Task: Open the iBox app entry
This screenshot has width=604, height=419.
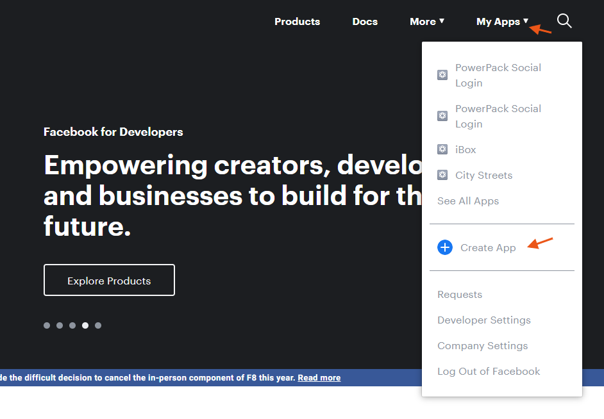Action: 466,149
